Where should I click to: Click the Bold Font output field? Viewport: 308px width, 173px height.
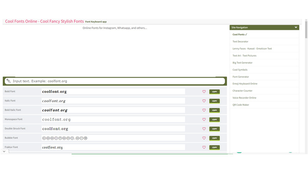click(113, 91)
